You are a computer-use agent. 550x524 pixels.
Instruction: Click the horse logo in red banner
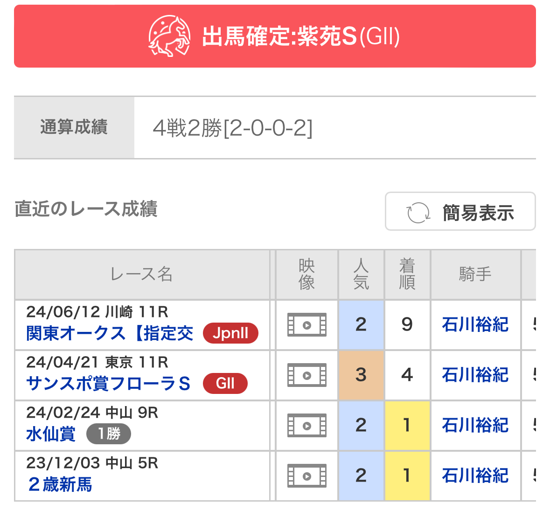(169, 36)
